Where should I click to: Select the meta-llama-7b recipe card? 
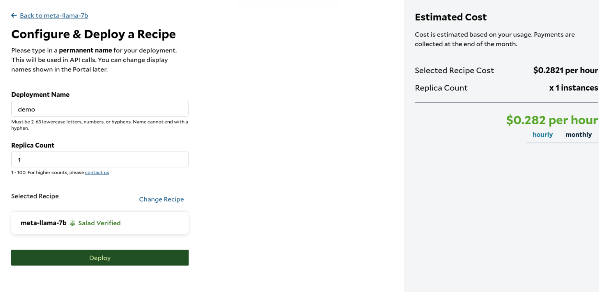point(100,223)
